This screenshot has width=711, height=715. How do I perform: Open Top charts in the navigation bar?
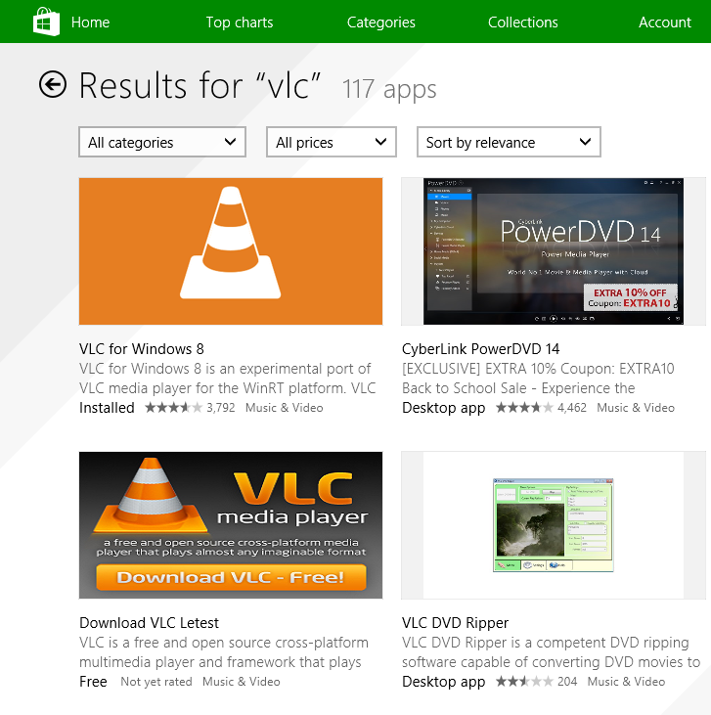(240, 22)
